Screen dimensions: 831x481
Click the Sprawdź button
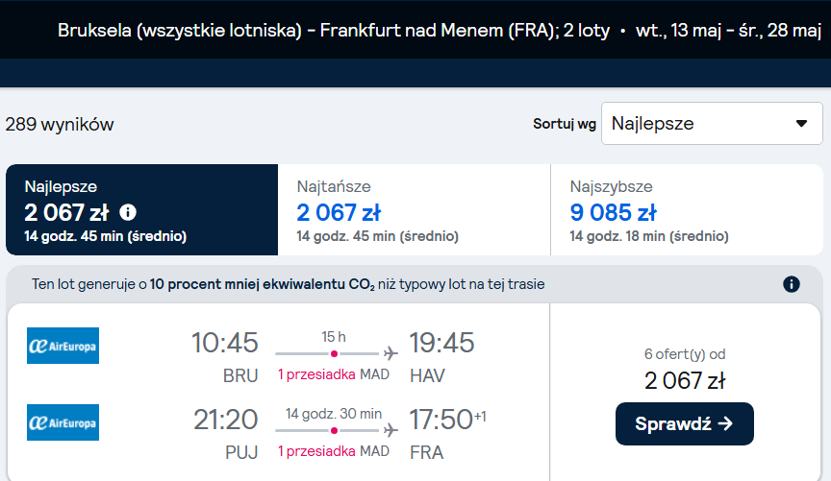click(x=684, y=423)
